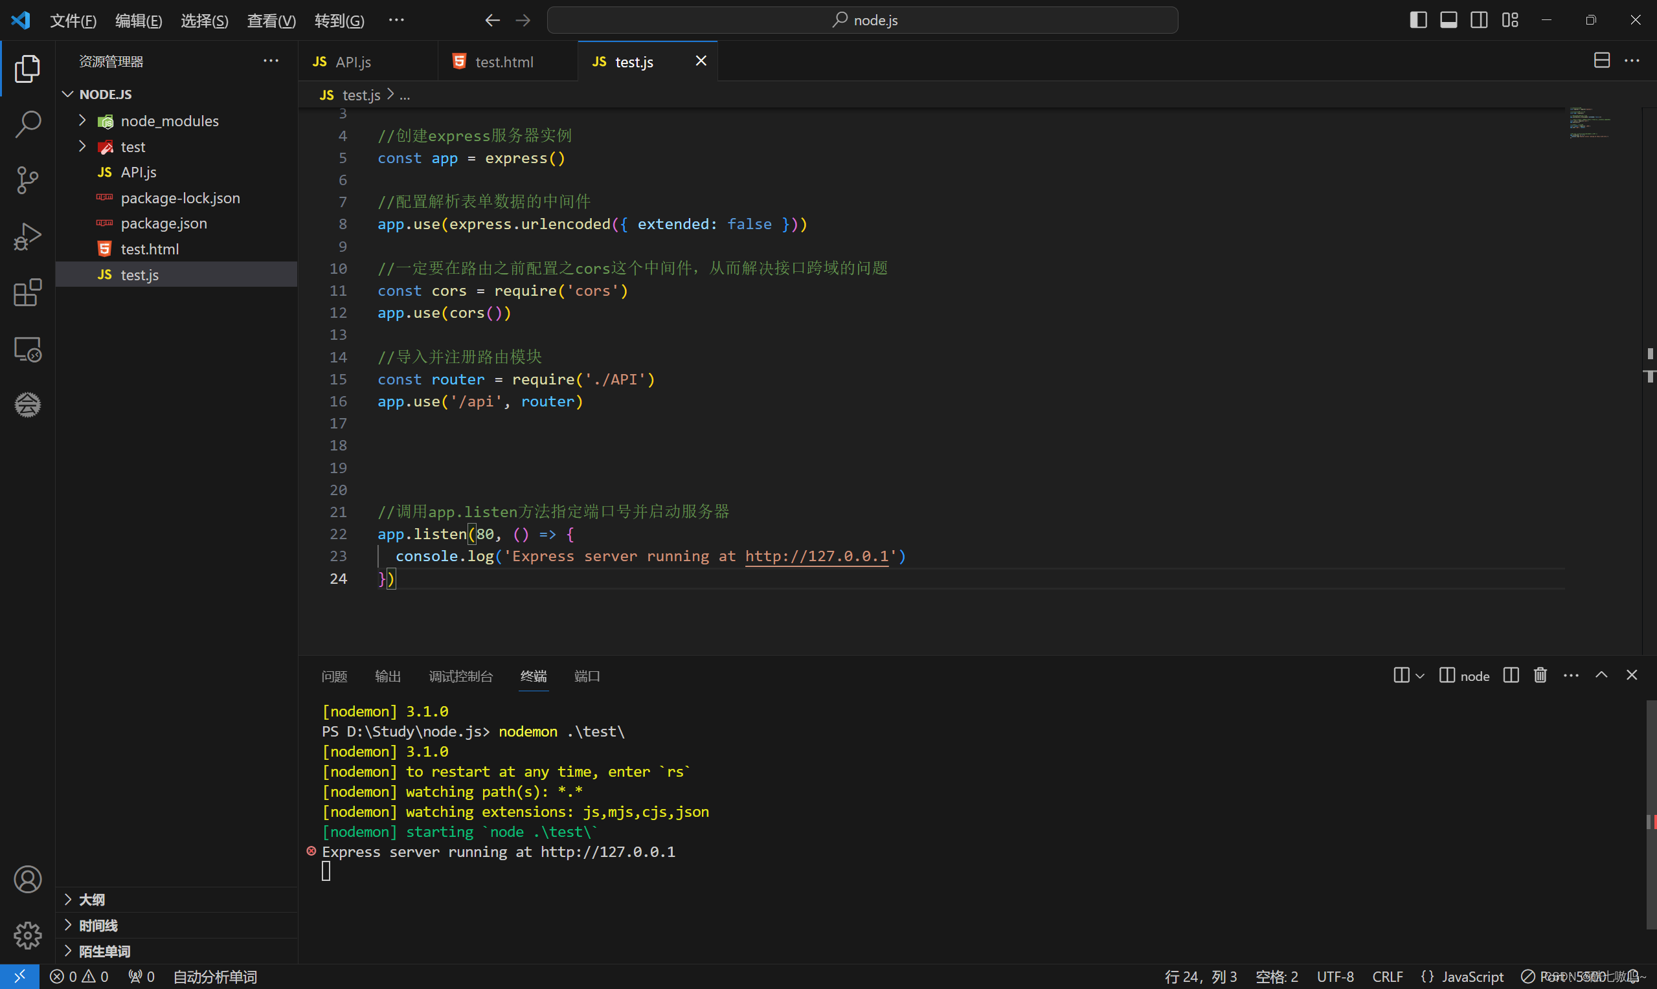Kill terminal with the trash icon

point(1540,675)
